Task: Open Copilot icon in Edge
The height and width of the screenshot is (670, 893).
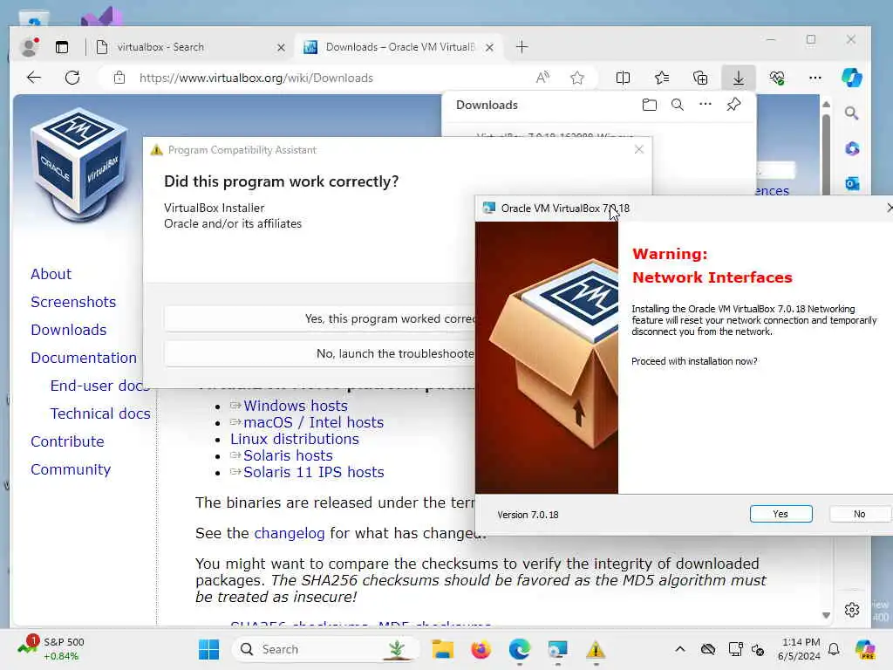Action: 852,78
